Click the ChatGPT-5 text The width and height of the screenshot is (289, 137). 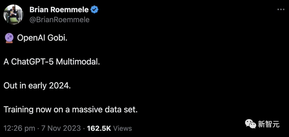32,62
